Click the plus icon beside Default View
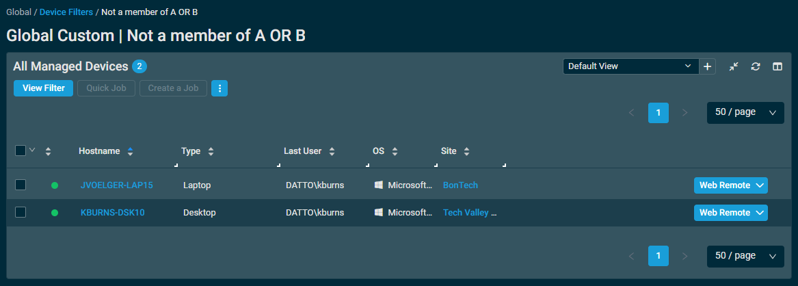This screenshot has width=798, height=286. [708, 66]
